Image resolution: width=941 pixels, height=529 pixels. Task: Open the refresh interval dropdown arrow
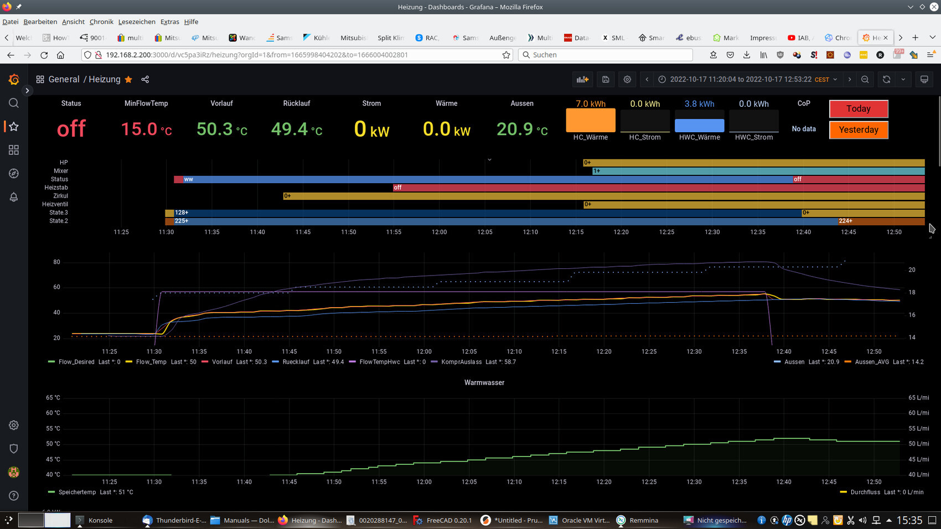pos(903,80)
